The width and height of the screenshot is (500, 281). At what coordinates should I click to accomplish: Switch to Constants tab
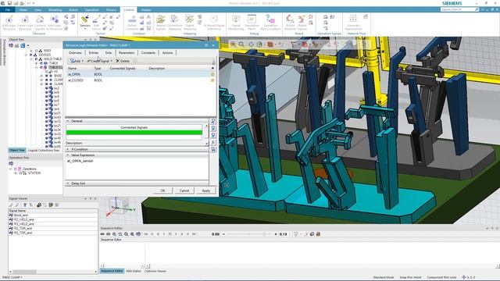[148, 53]
